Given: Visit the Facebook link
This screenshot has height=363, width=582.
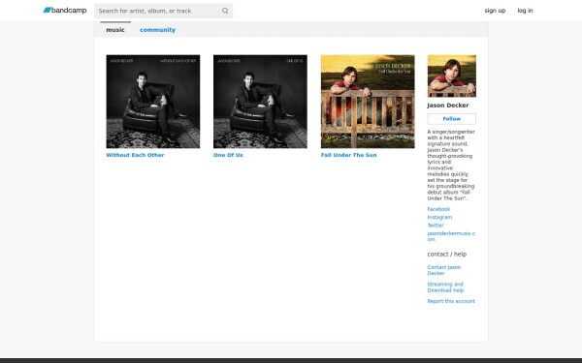Looking at the screenshot, I should click(x=438, y=209).
